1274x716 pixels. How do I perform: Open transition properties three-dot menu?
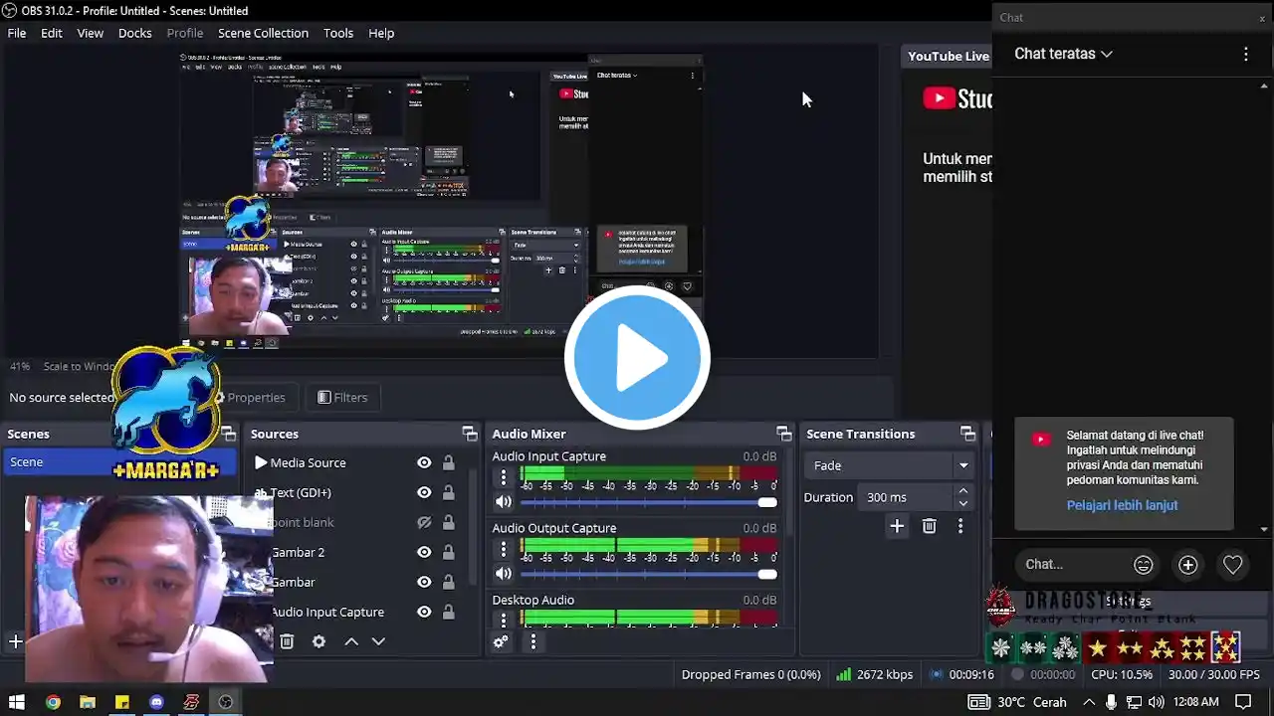click(960, 526)
